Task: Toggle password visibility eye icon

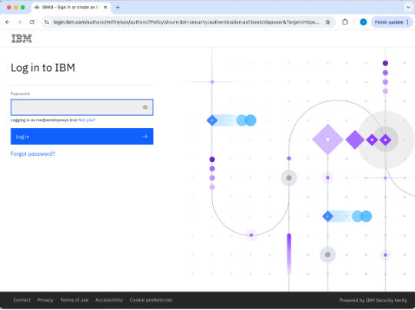Action: tap(145, 107)
